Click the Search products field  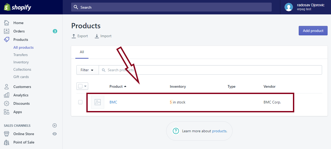coord(210,70)
